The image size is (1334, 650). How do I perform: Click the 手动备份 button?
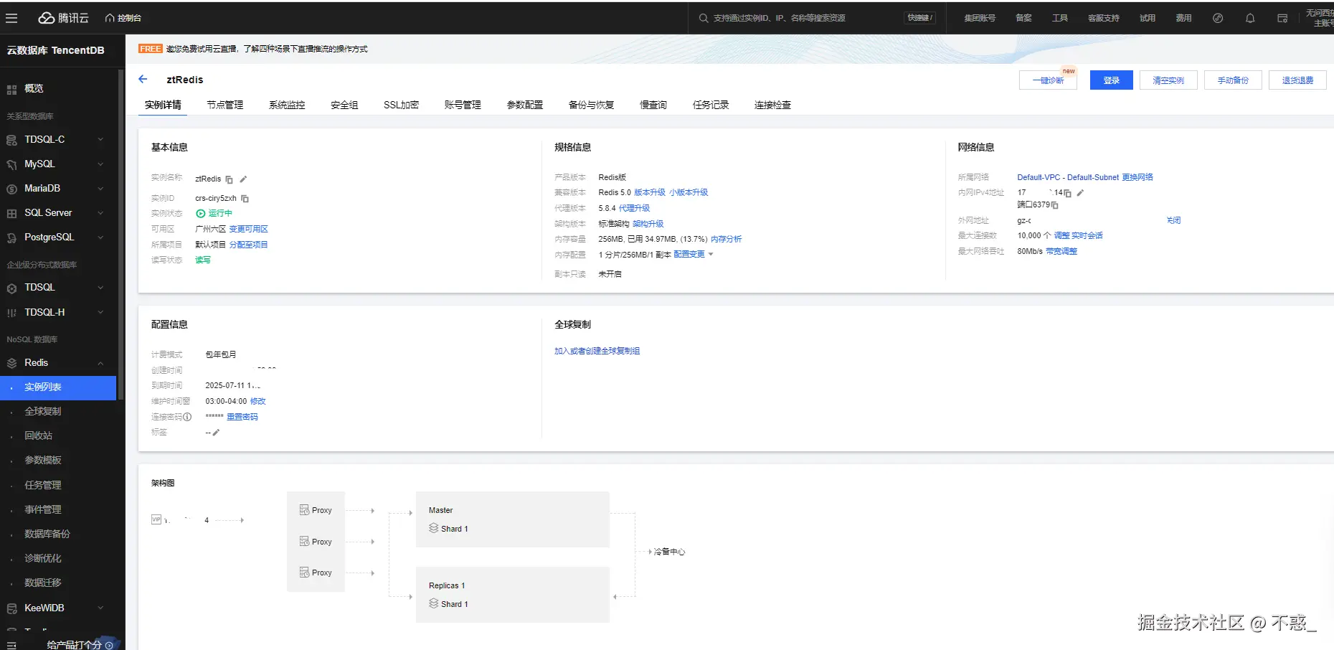point(1233,80)
